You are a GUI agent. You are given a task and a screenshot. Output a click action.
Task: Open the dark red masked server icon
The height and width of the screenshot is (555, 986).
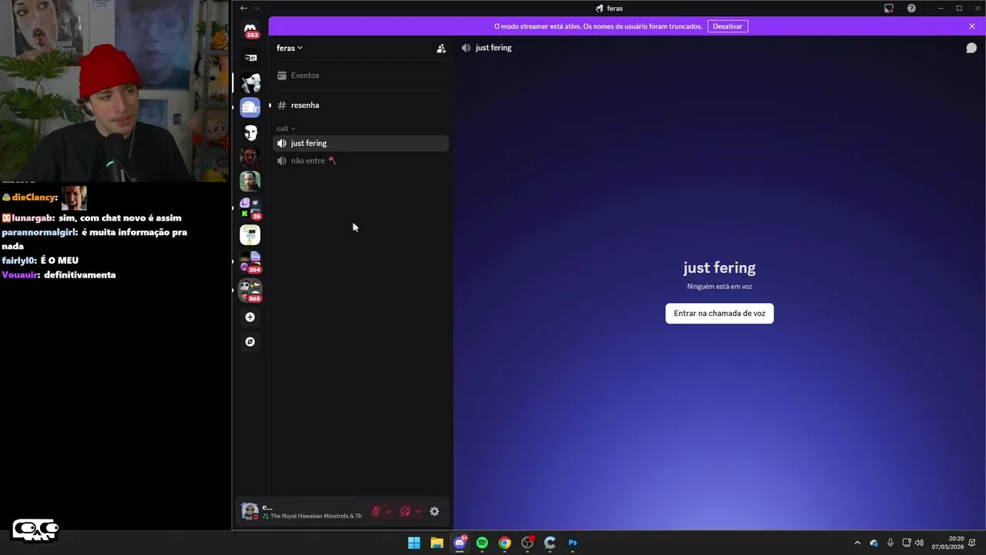point(250,156)
